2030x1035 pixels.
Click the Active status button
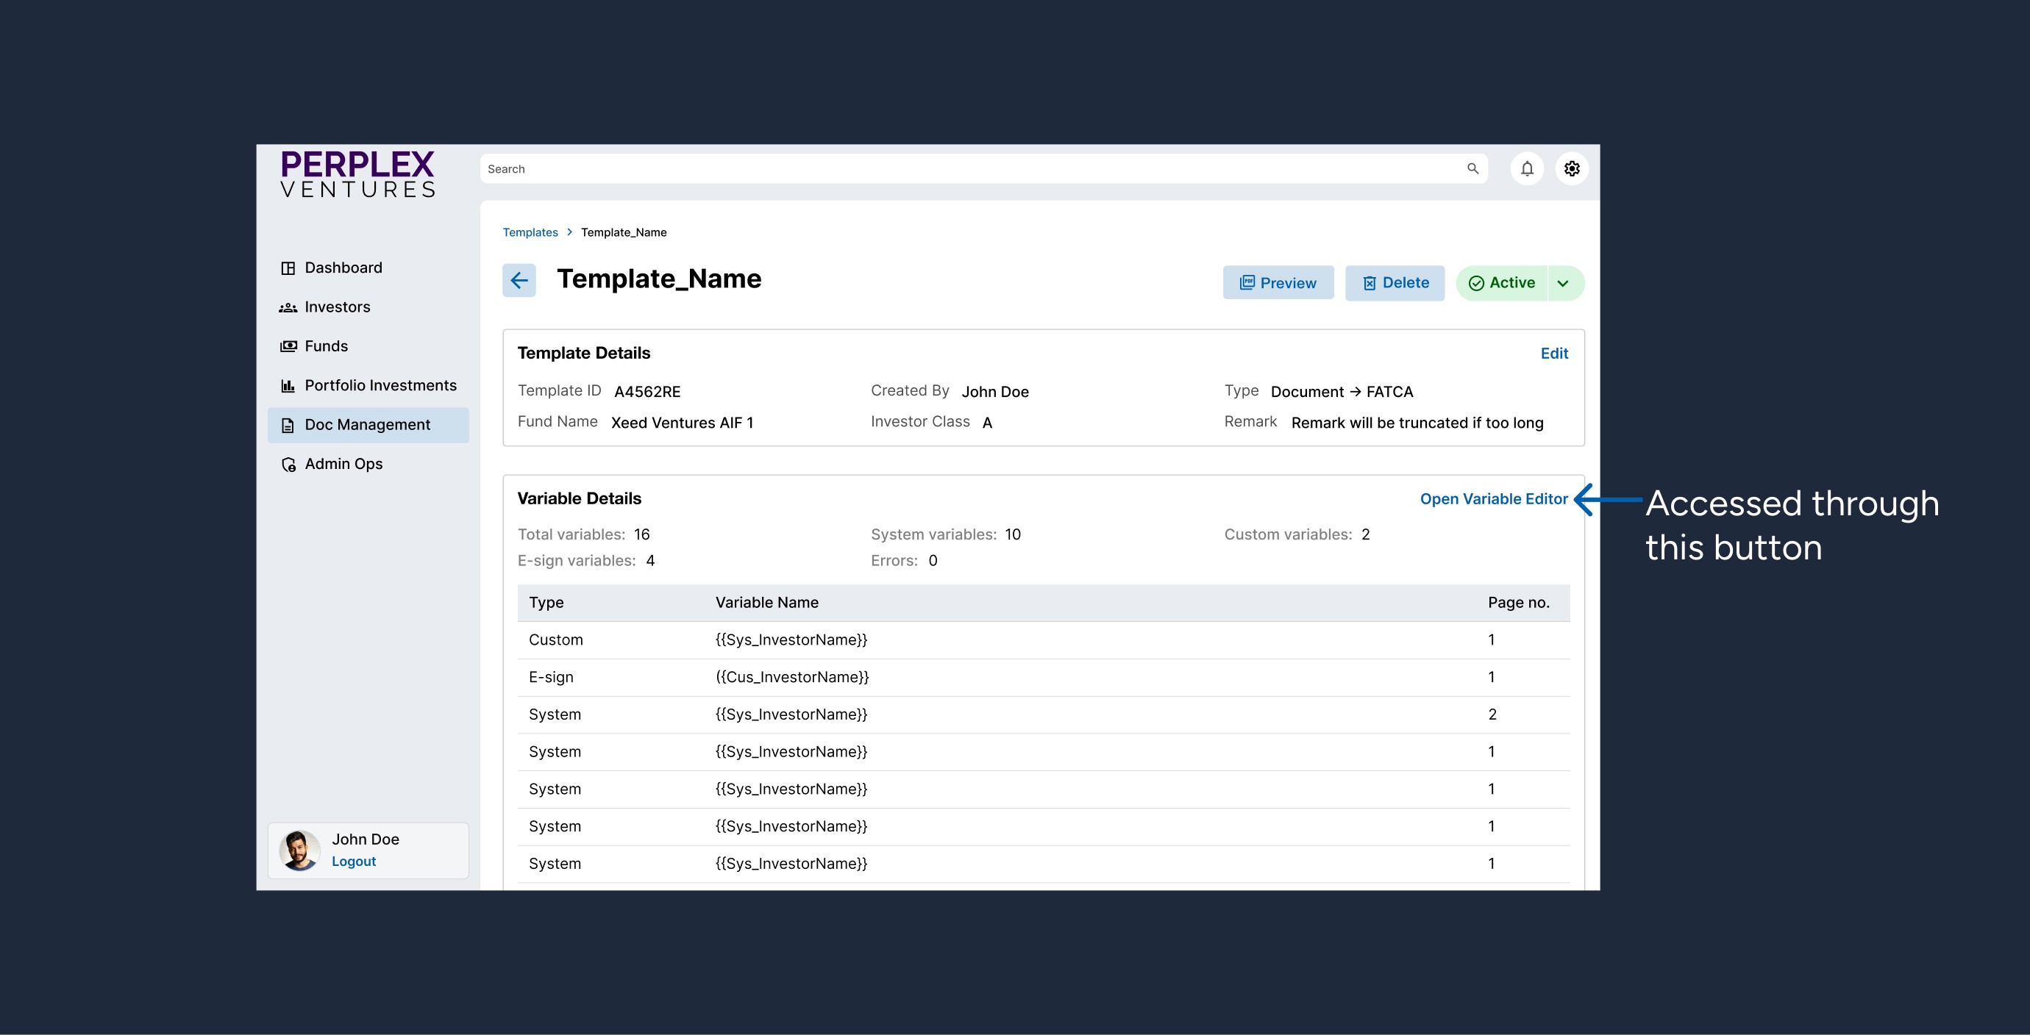coord(1502,283)
